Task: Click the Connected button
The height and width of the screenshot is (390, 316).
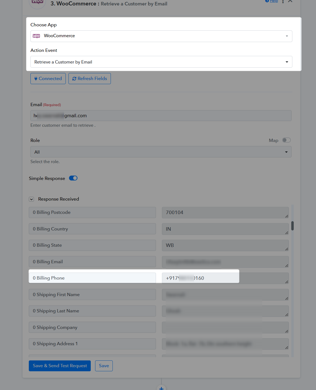Action: (48, 78)
